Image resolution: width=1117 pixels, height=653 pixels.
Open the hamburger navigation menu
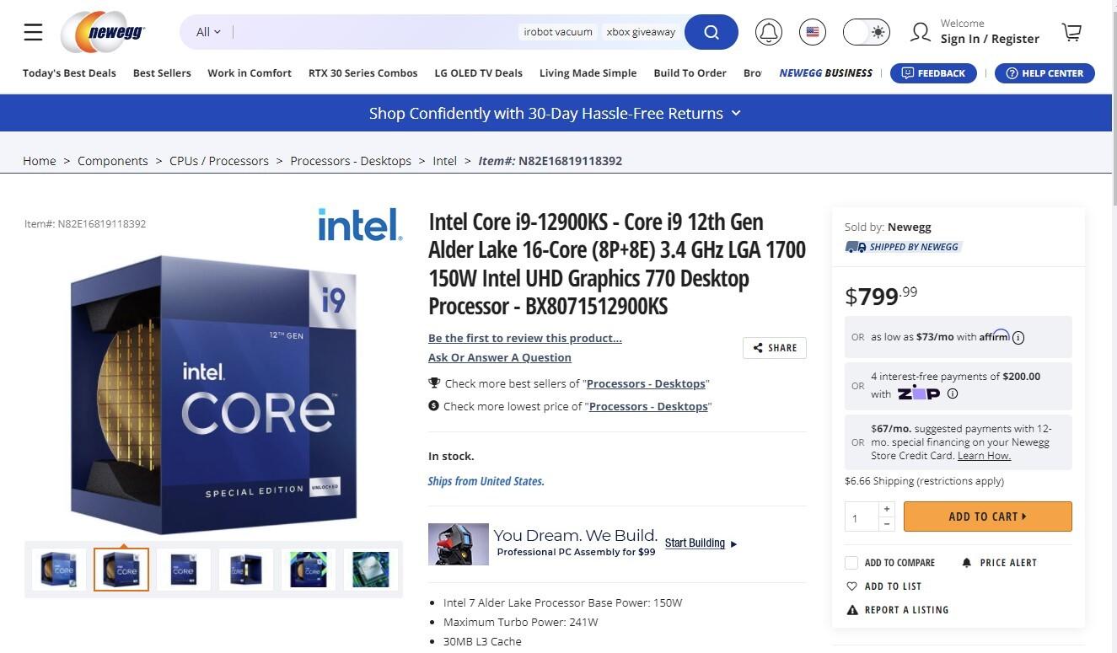pos(33,31)
